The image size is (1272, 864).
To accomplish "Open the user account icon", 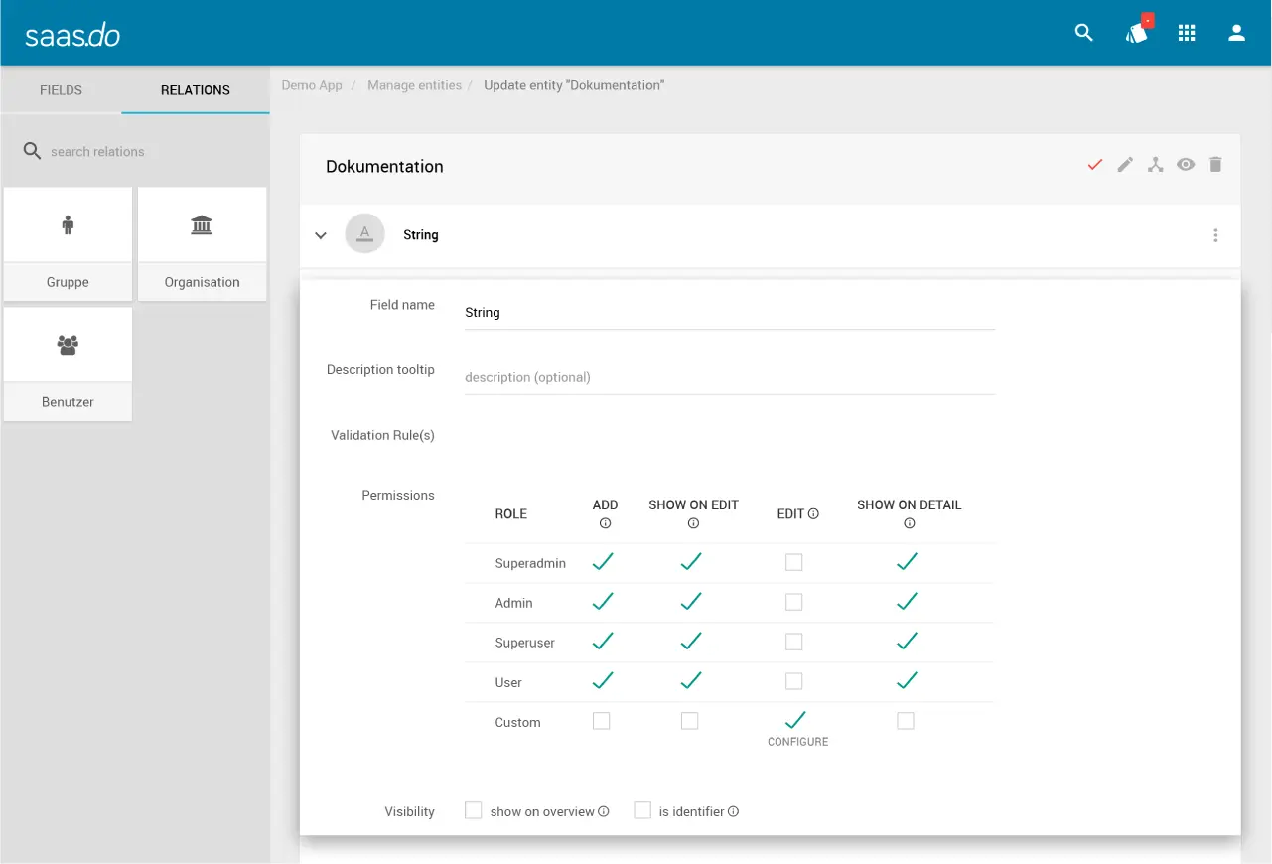I will [x=1236, y=33].
